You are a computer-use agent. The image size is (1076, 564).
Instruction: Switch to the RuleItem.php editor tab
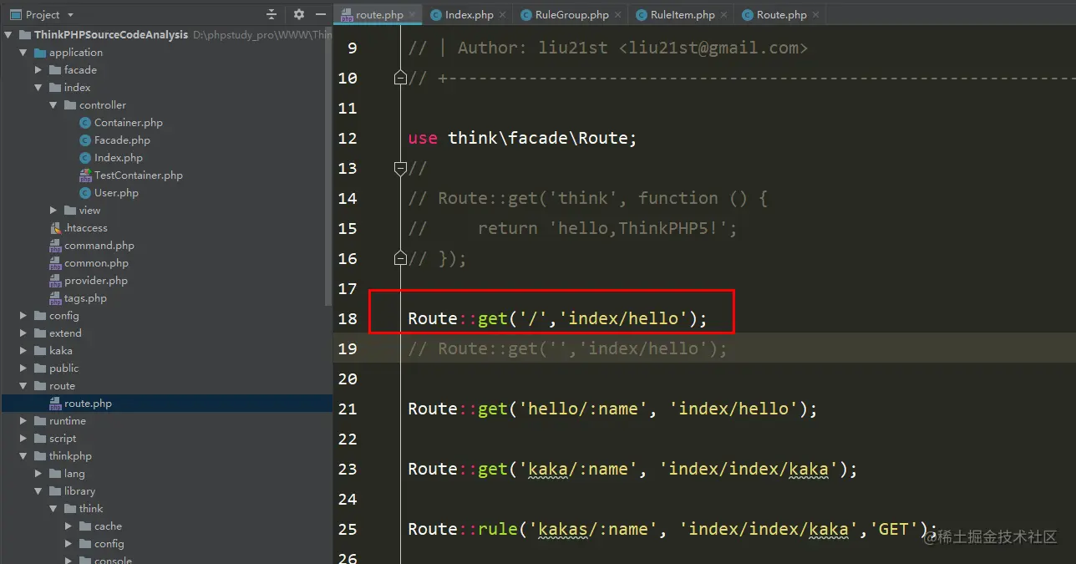point(682,15)
